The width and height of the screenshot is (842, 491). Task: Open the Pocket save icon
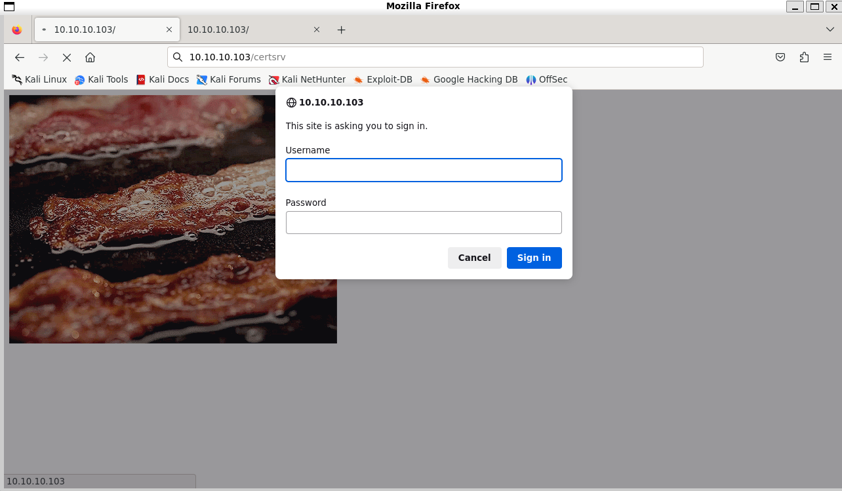[x=780, y=57]
